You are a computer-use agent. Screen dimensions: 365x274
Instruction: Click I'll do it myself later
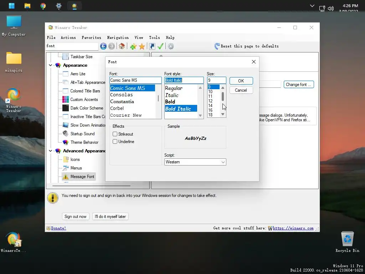tap(110, 217)
